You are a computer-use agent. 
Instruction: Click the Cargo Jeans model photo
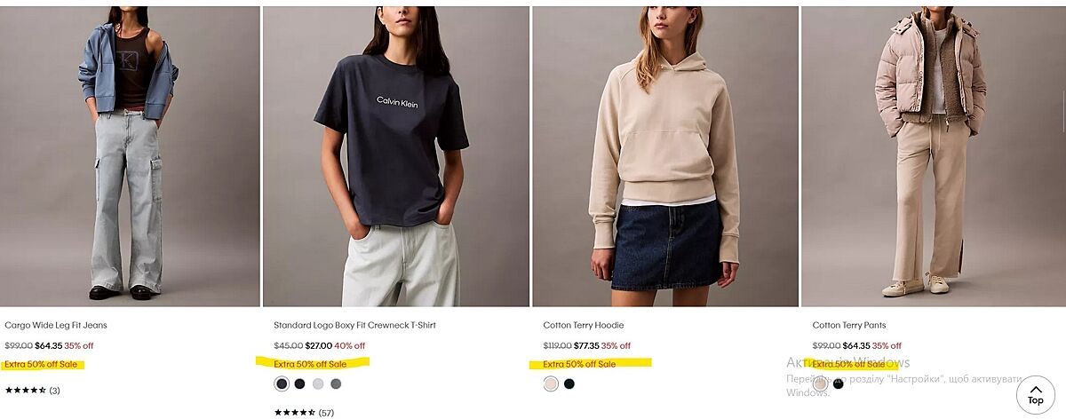click(x=130, y=156)
